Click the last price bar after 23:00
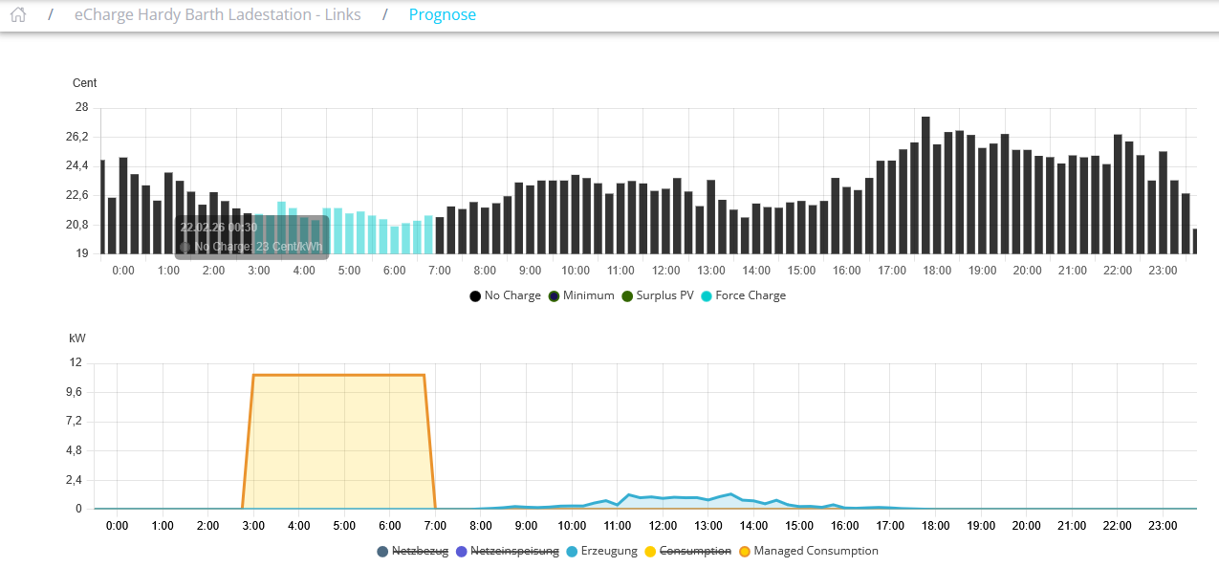1219x567 pixels. [1194, 242]
